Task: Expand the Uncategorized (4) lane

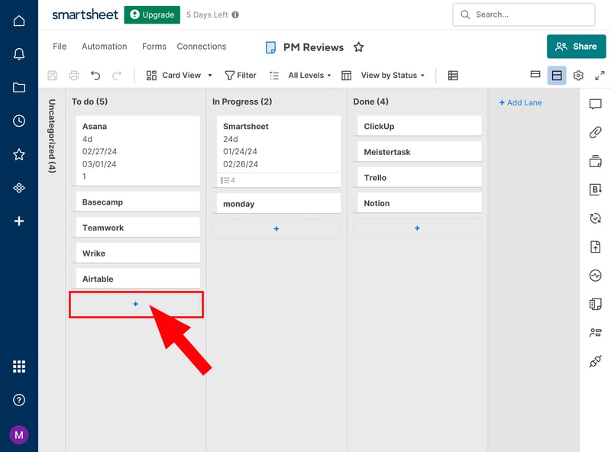Action: click(52, 136)
